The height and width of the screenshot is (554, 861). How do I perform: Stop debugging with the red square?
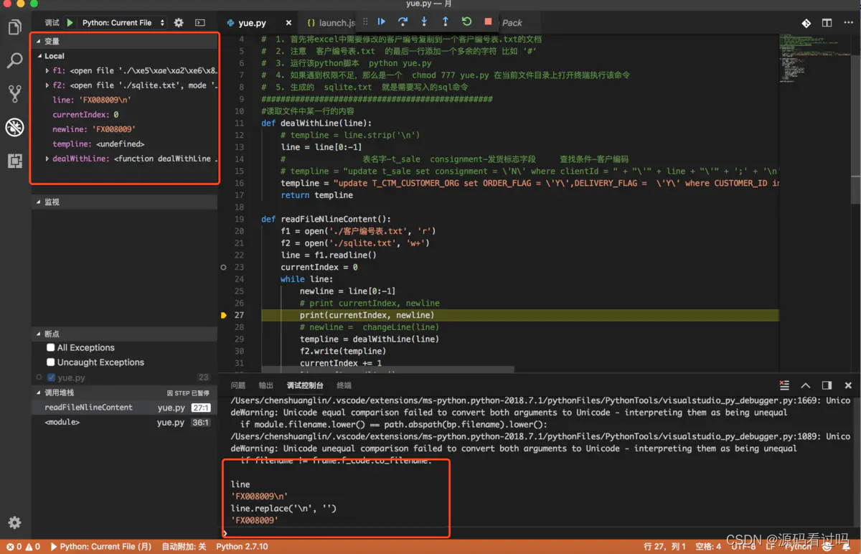[488, 22]
